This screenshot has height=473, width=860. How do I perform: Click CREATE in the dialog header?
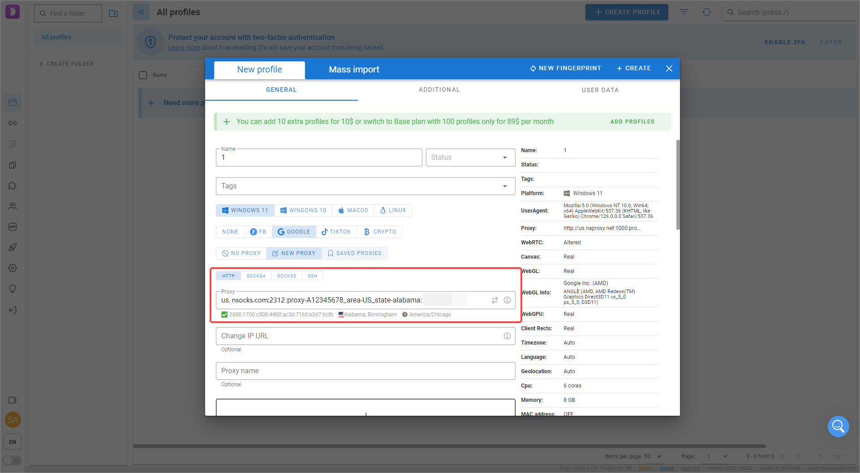coord(634,68)
